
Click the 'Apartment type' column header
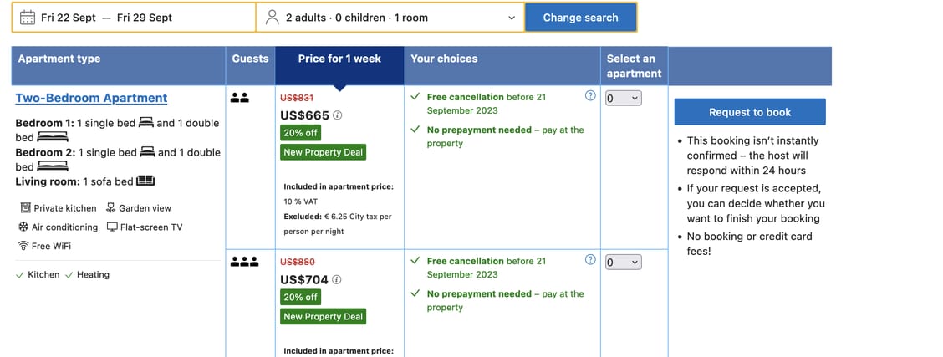59,59
